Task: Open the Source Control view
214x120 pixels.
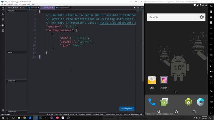Action: pos(3,19)
